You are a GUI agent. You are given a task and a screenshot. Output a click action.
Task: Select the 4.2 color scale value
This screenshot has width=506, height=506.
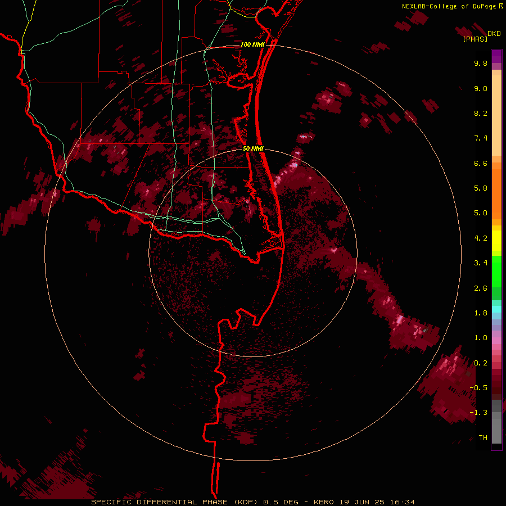481,238
